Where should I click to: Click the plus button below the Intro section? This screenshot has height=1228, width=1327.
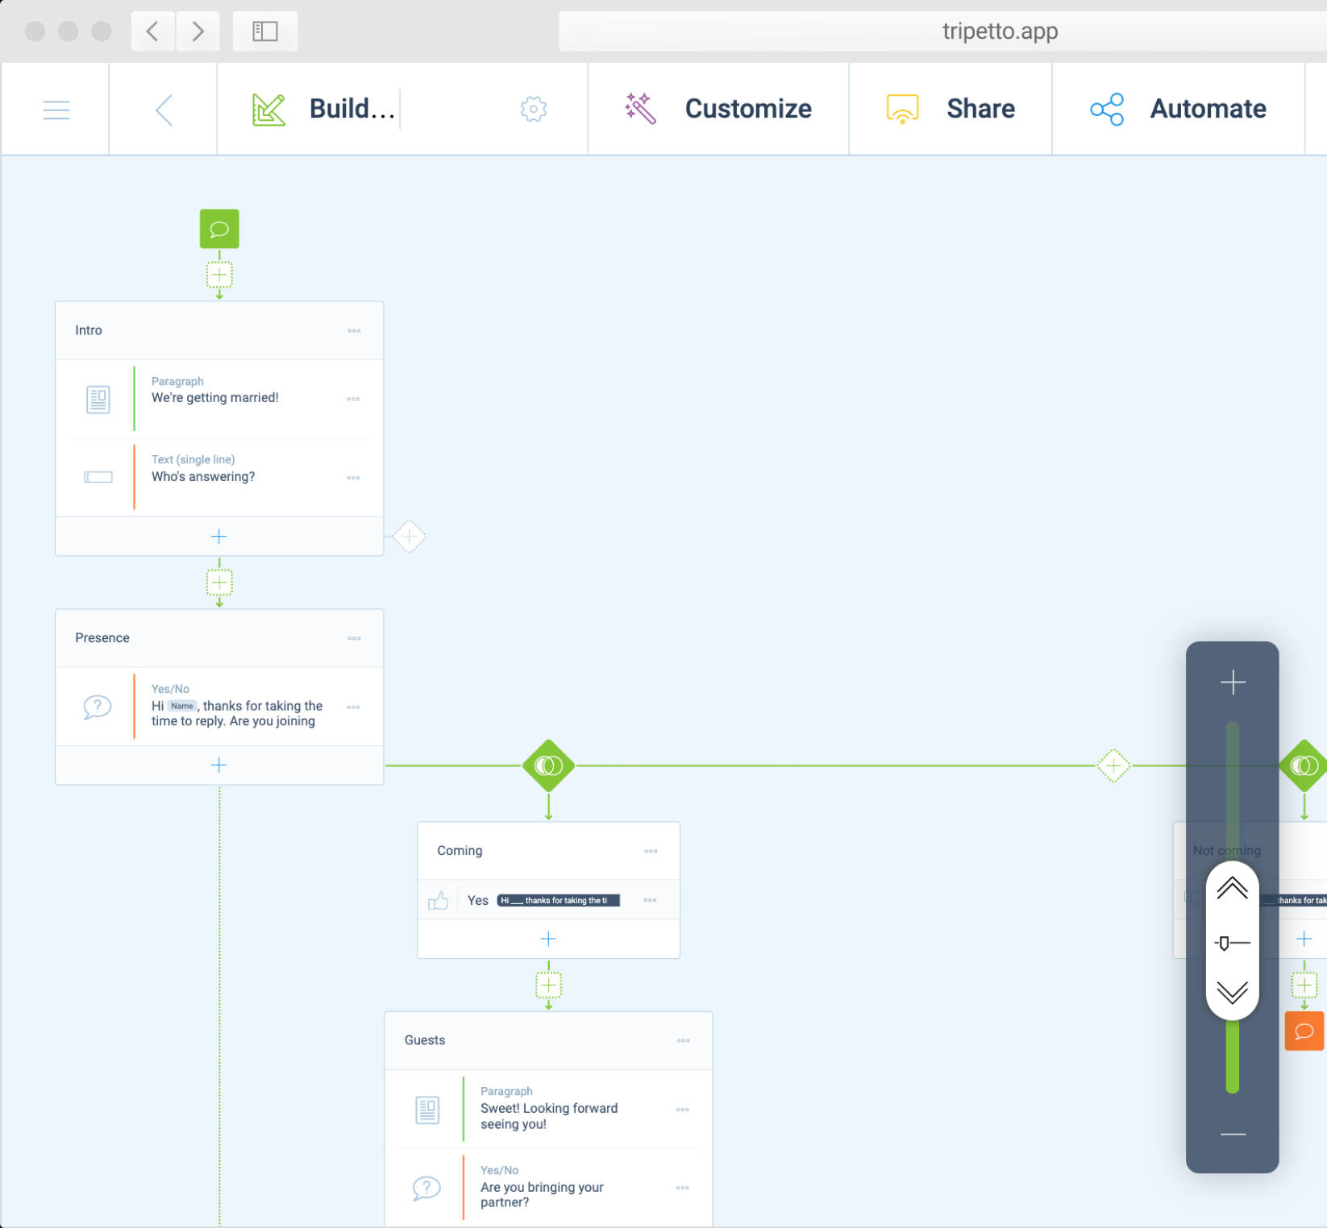218,536
